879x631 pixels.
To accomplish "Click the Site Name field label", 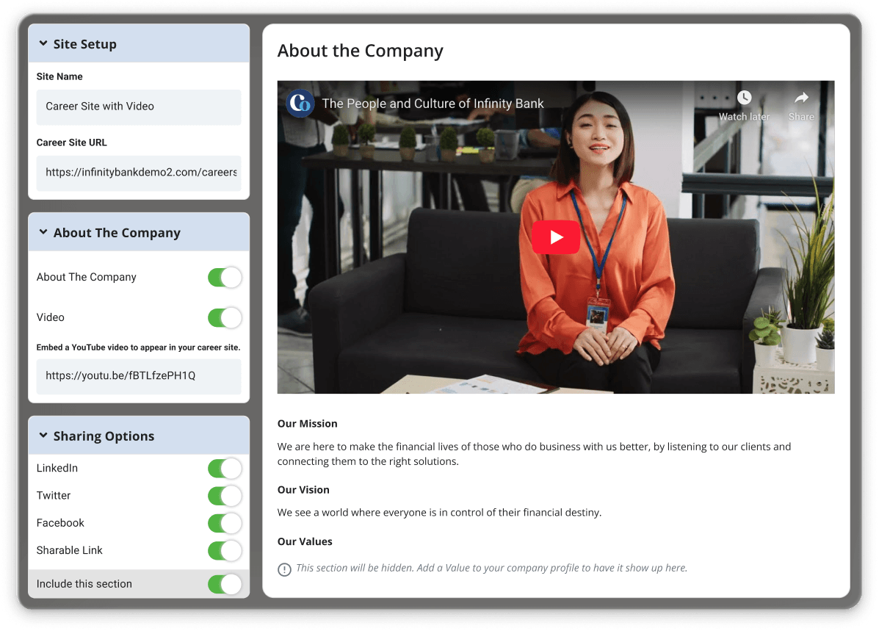I will 59,76.
